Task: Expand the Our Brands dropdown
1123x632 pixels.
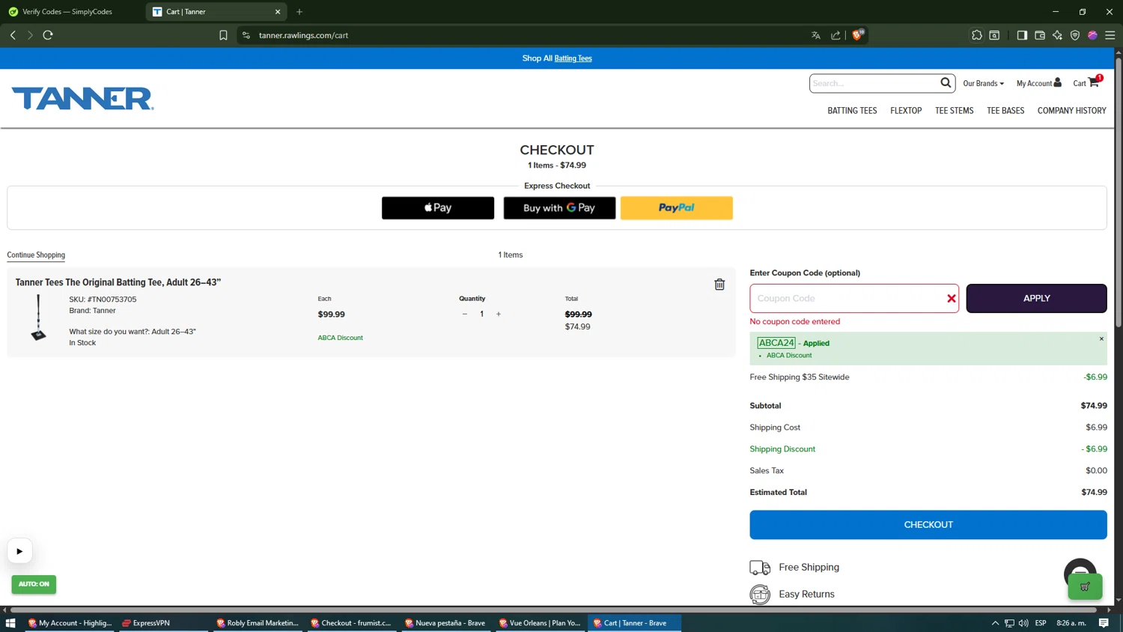Action: point(983,83)
